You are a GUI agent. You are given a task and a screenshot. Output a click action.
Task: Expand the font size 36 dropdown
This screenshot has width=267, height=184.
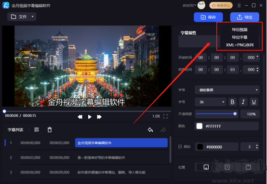[x=211, y=102]
